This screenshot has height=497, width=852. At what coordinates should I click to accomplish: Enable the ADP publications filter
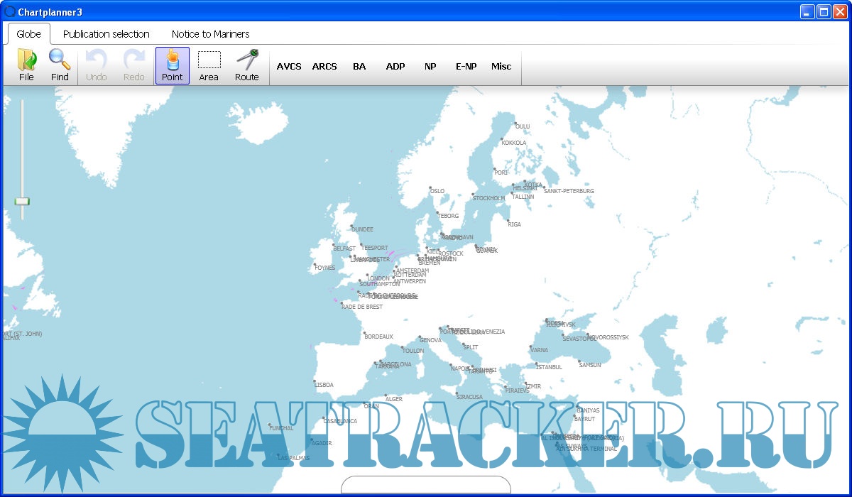coord(395,66)
